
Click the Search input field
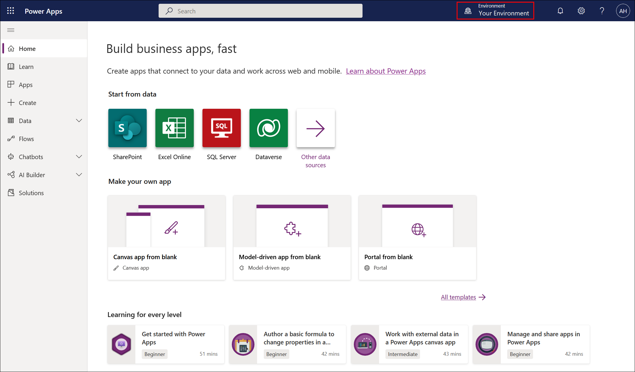(261, 11)
